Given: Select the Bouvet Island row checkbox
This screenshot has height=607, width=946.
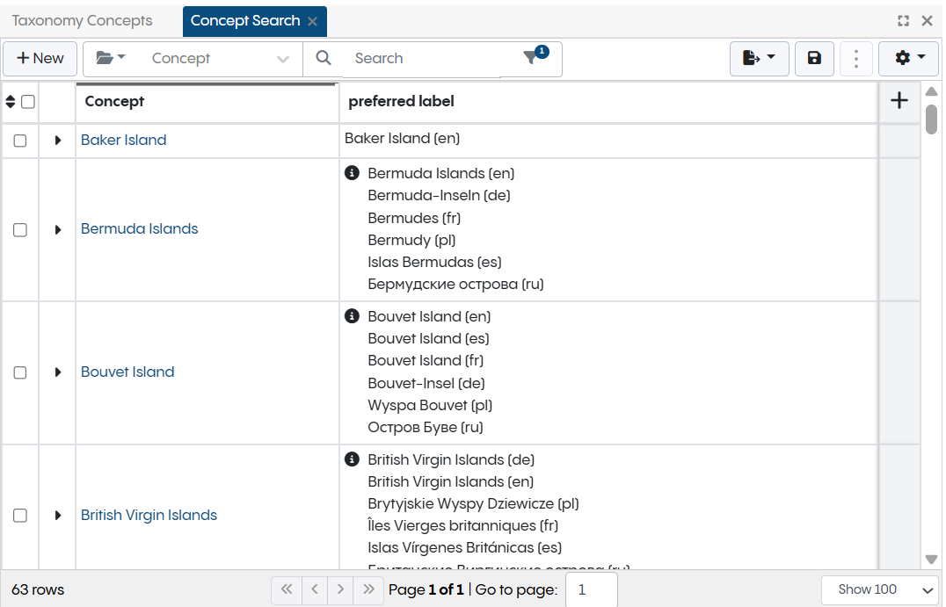Looking at the screenshot, I should [20, 372].
